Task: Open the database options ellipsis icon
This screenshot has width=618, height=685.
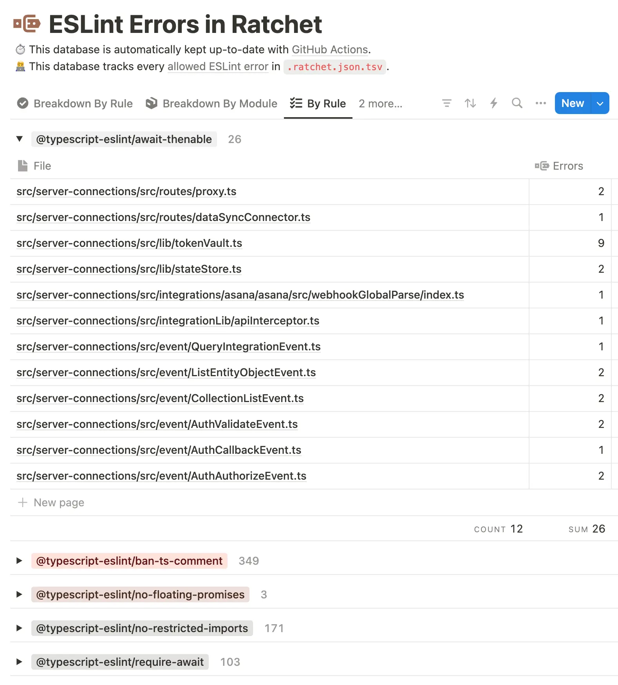Action: tap(541, 103)
